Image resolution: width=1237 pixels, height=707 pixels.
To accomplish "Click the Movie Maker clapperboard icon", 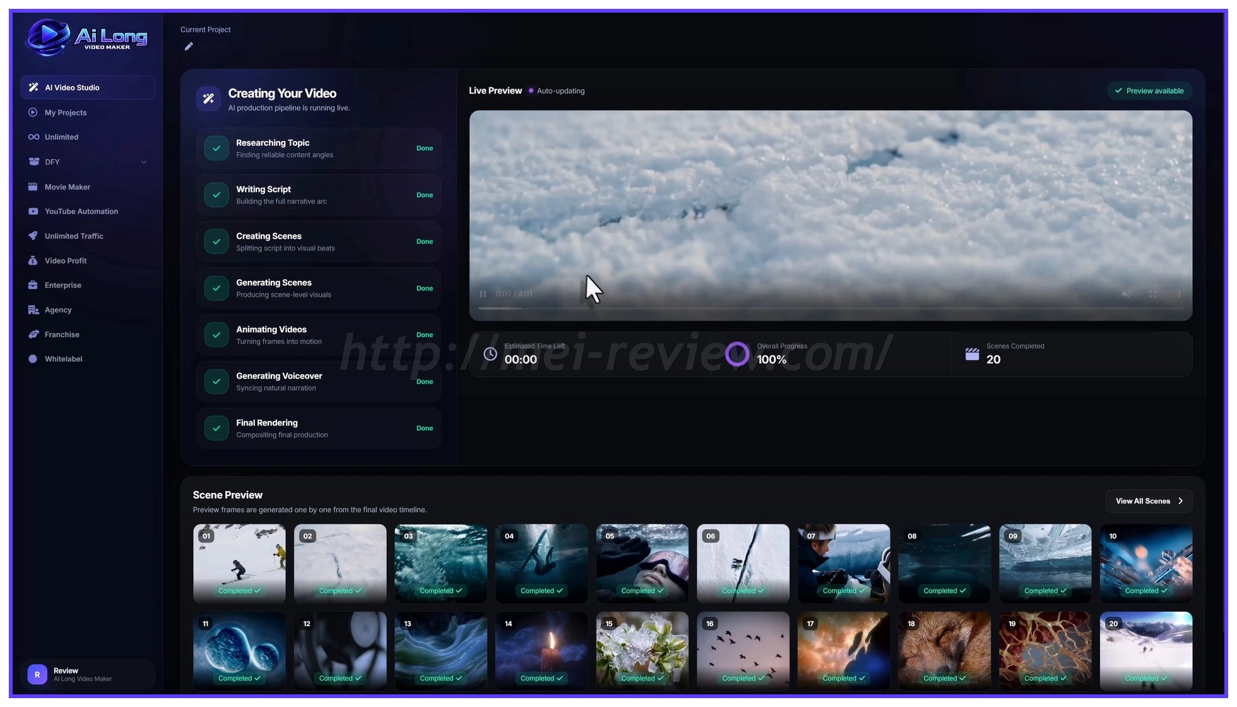I will click(33, 187).
